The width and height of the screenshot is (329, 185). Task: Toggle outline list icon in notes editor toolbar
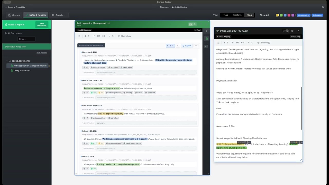[x=79, y=36]
